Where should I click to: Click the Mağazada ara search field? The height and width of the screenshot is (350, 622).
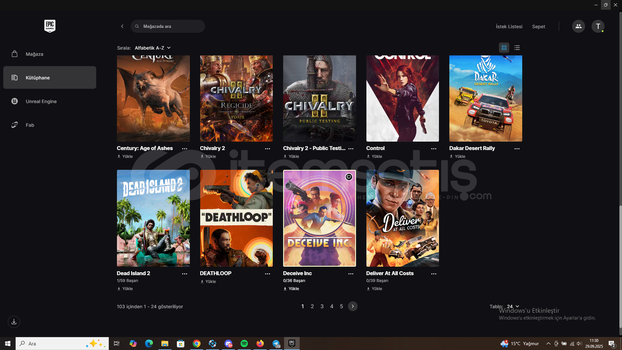pyautogui.click(x=168, y=26)
